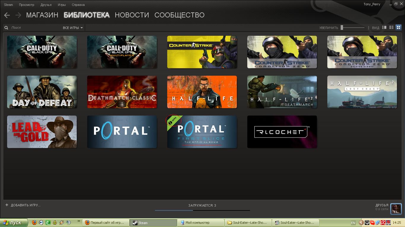The width and height of the screenshot is (405, 227).
Task: Click the search magnifier icon
Action: click(x=6, y=28)
